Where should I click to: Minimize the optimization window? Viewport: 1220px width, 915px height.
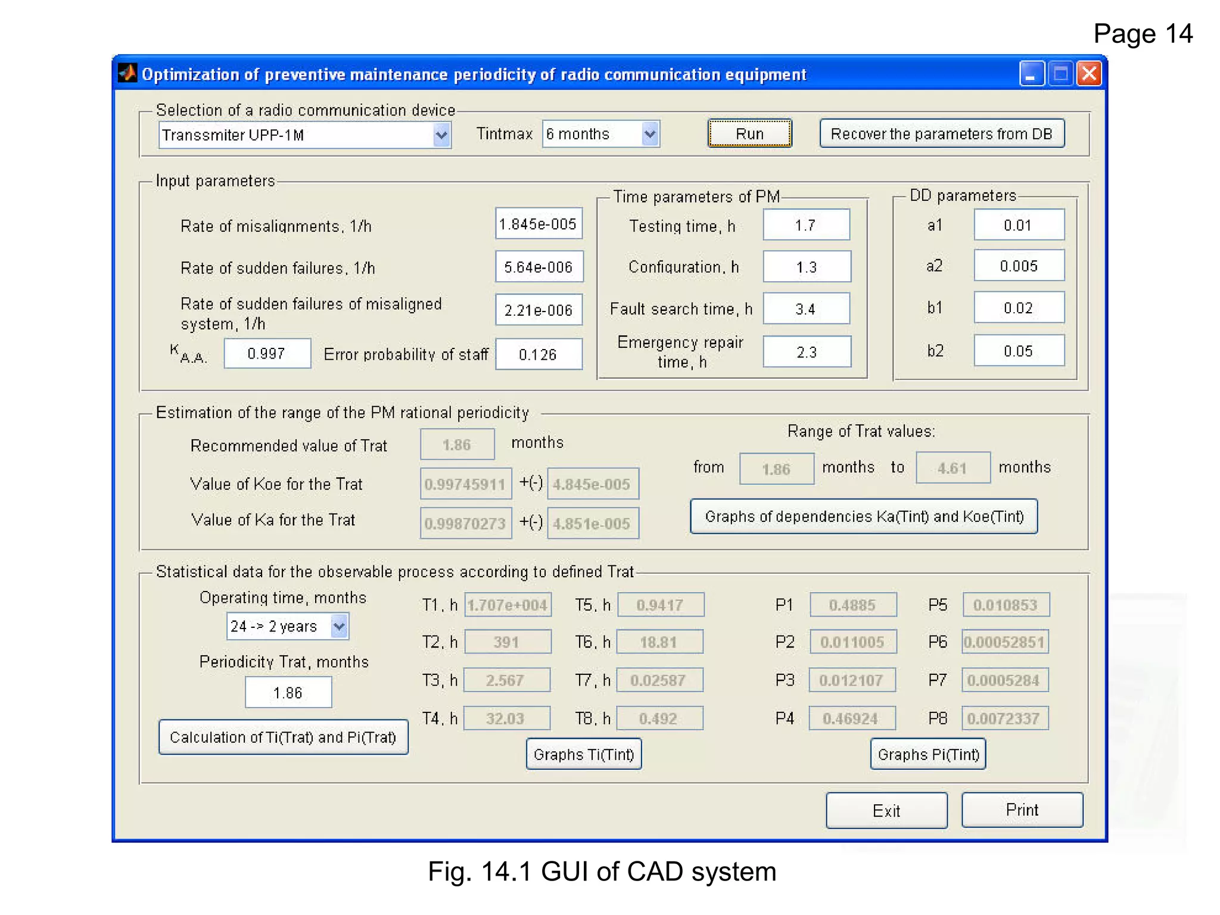pyautogui.click(x=1032, y=74)
